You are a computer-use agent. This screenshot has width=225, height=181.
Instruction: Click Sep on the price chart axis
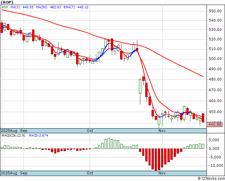(24, 131)
